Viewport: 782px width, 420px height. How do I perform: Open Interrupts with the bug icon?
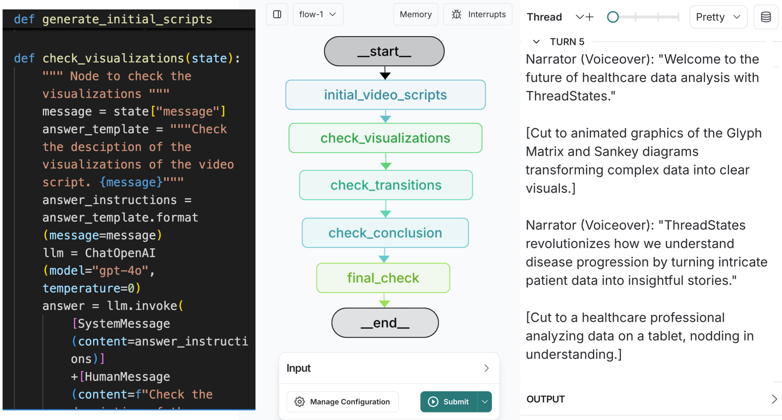tap(477, 15)
